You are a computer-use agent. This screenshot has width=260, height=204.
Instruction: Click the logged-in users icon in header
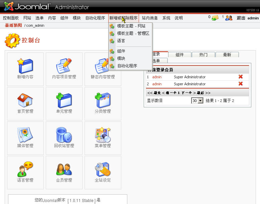[229, 18]
